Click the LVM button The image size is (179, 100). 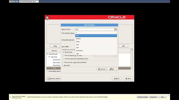pyautogui.click(x=123, y=46)
